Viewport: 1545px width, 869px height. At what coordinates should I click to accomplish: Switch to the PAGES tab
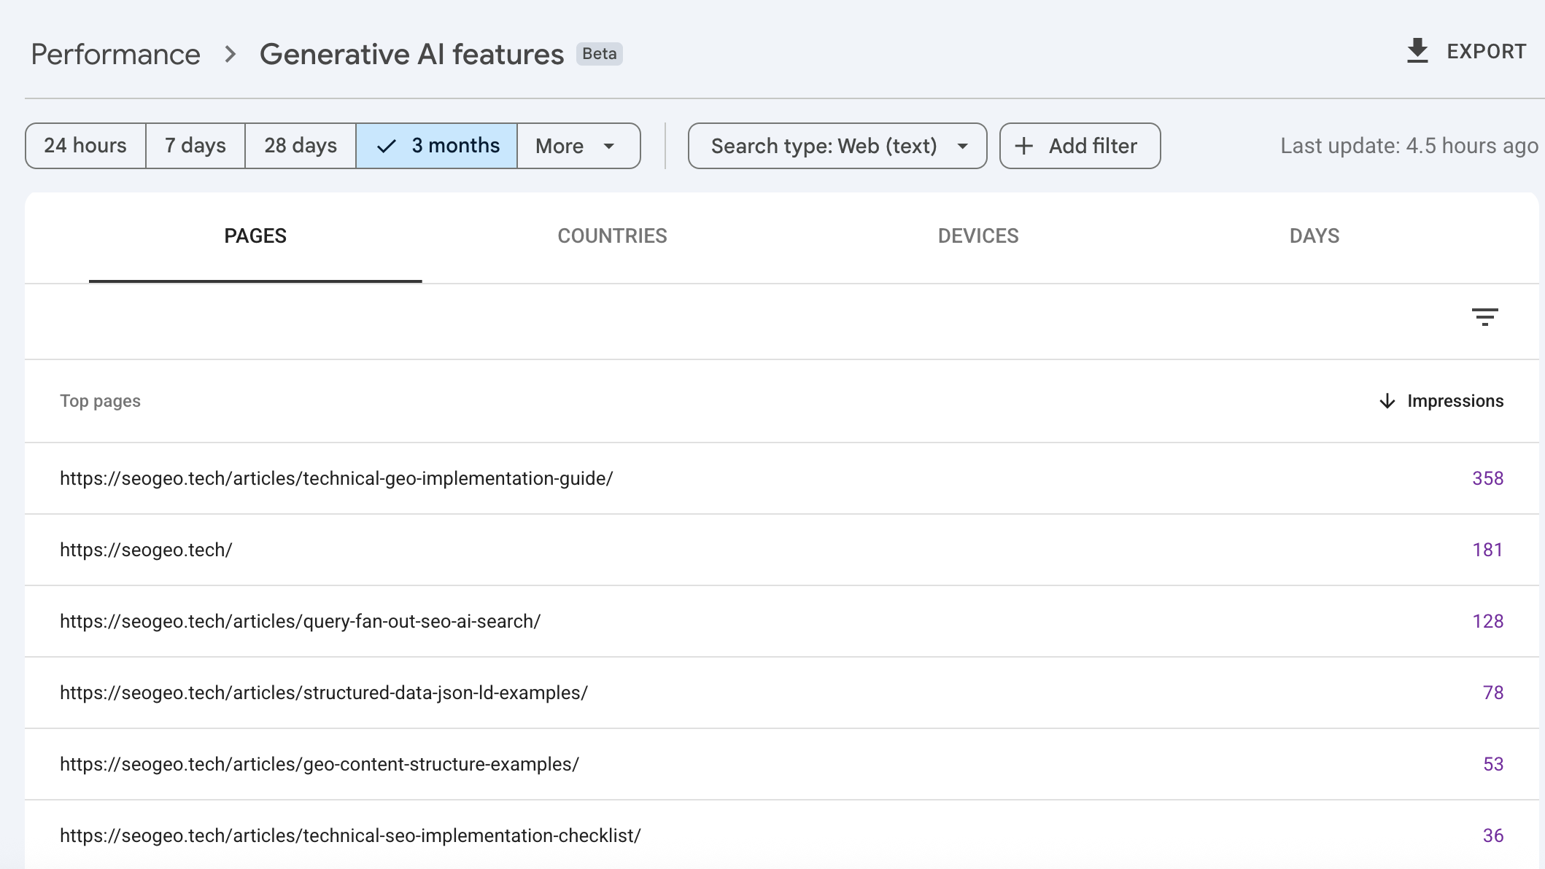(x=255, y=236)
